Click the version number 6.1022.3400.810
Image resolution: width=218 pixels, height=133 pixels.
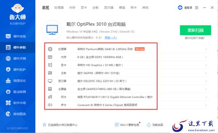click(x=17, y=128)
